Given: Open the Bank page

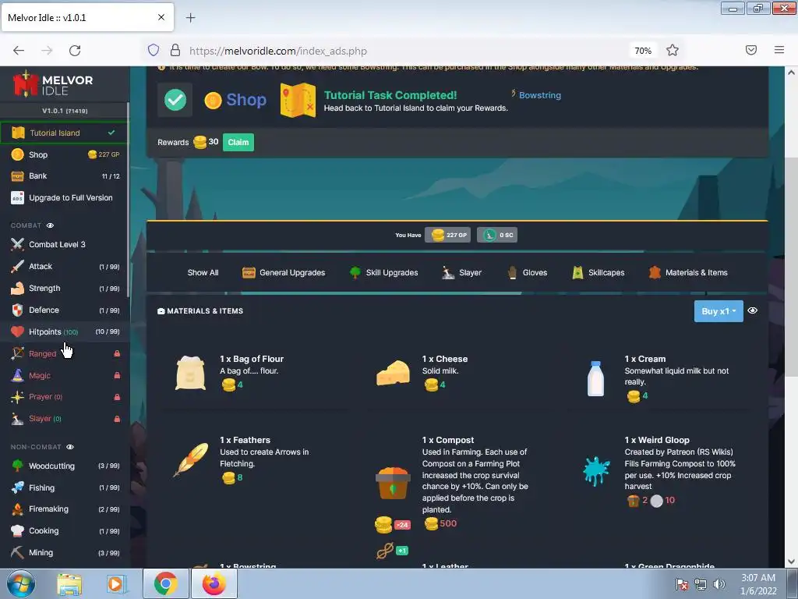Looking at the screenshot, I should pos(64,176).
